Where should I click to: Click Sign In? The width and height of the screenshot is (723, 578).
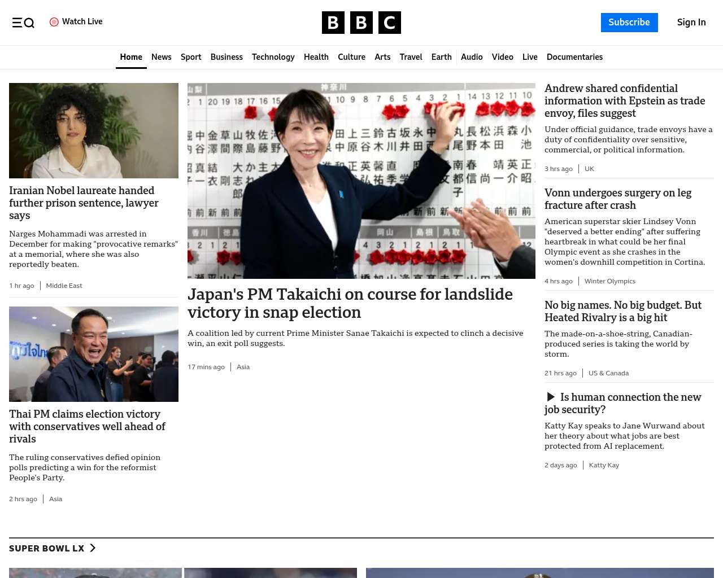[691, 23]
